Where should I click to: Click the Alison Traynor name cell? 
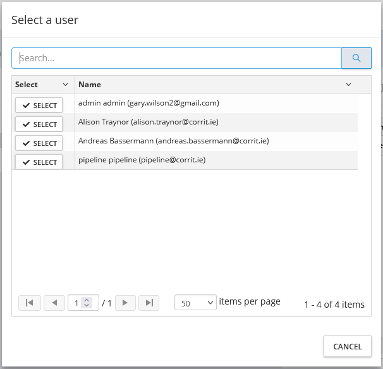tap(149, 122)
